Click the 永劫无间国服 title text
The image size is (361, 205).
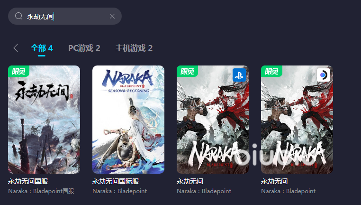click(x=28, y=181)
